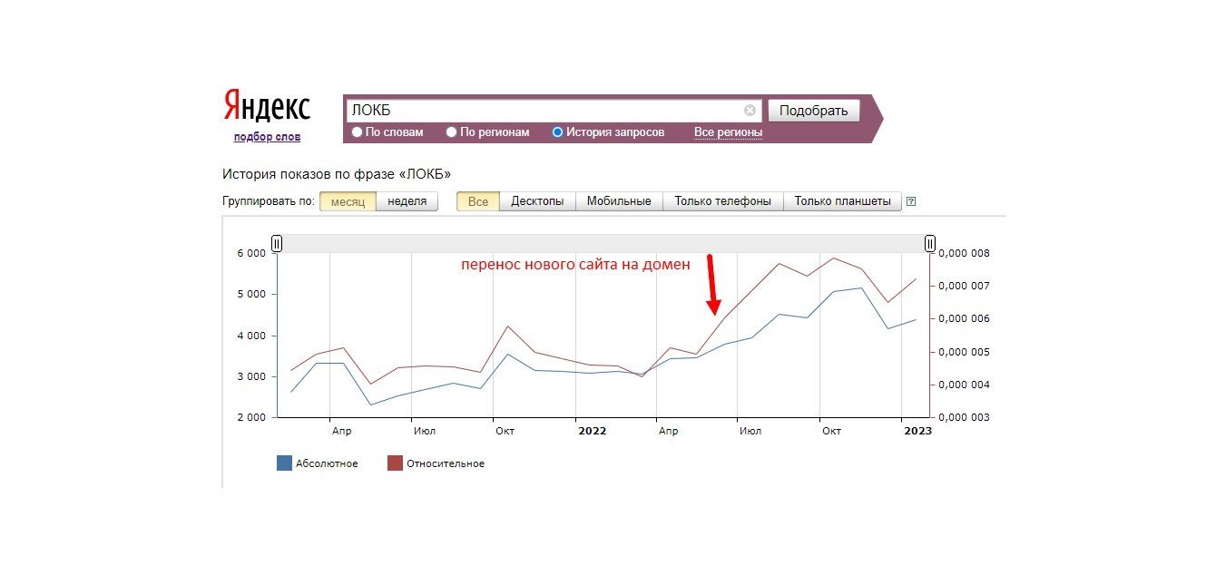The image size is (1216, 575).
Task: Switch to the «Десктопы» tab
Action: [x=537, y=201]
